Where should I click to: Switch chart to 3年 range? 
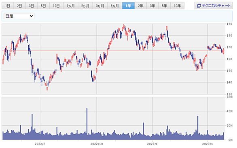click(152, 6)
